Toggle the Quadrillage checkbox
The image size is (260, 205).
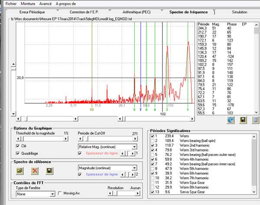click(18, 153)
